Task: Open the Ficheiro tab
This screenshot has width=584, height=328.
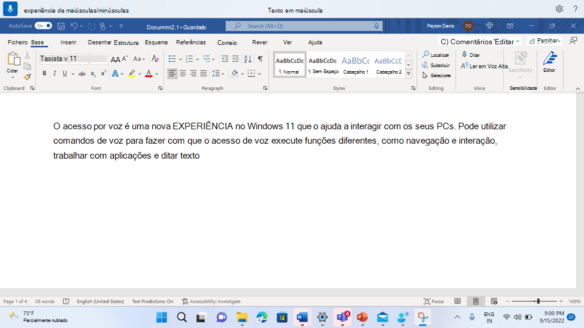Action: [x=17, y=42]
